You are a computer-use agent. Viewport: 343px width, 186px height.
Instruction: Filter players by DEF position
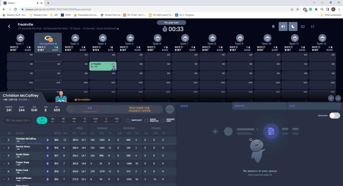[117, 120]
